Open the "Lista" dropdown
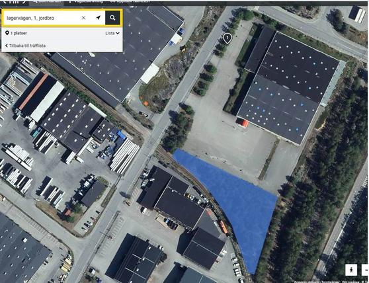 coord(112,33)
